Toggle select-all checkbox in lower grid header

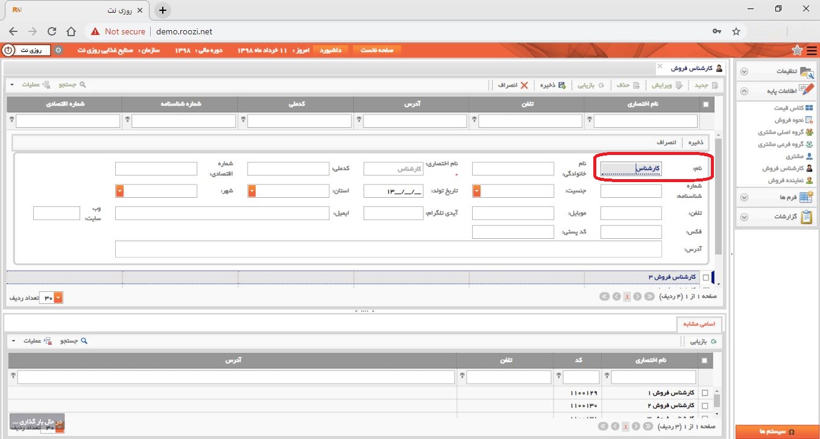(x=705, y=361)
